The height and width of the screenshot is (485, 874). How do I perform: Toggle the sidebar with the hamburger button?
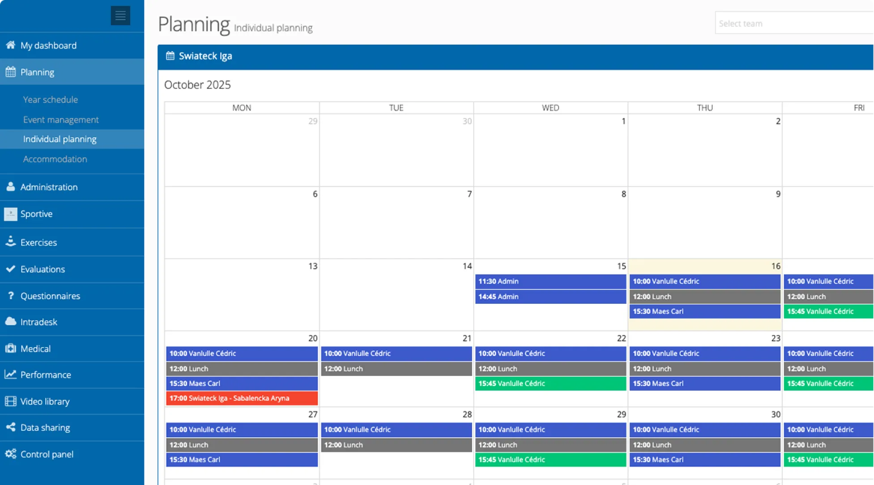(x=120, y=15)
